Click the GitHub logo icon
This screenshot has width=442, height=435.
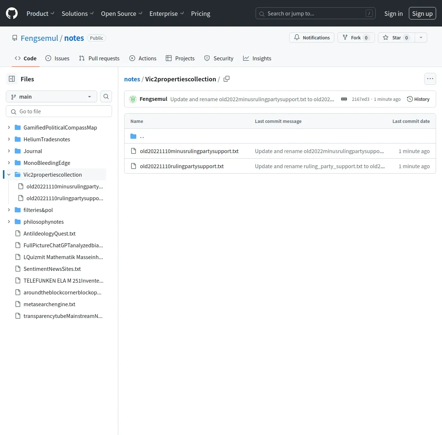12,14
